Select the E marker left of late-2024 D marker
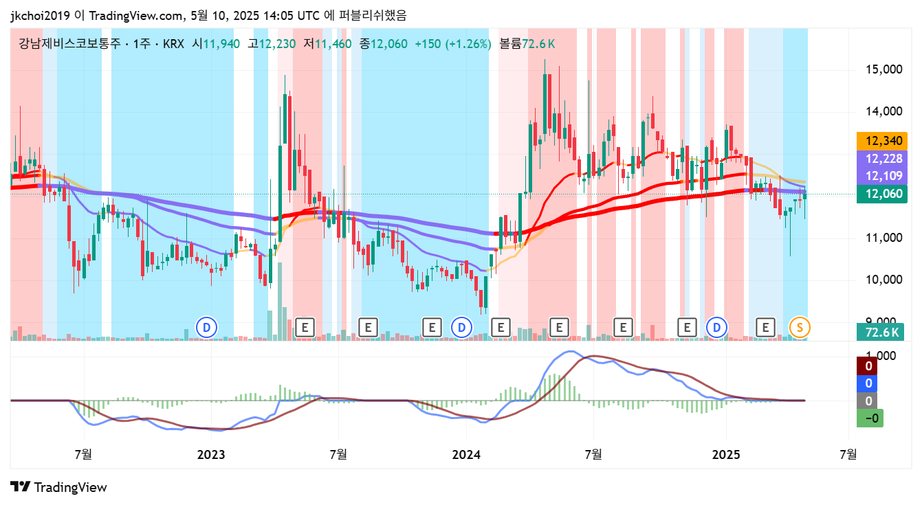The width and height of the screenshot is (922, 505). pyautogui.click(x=687, y=327)
